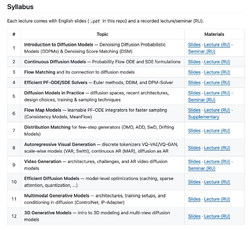
Task: Click the Materials column header
Action: [x=214, y=34]
